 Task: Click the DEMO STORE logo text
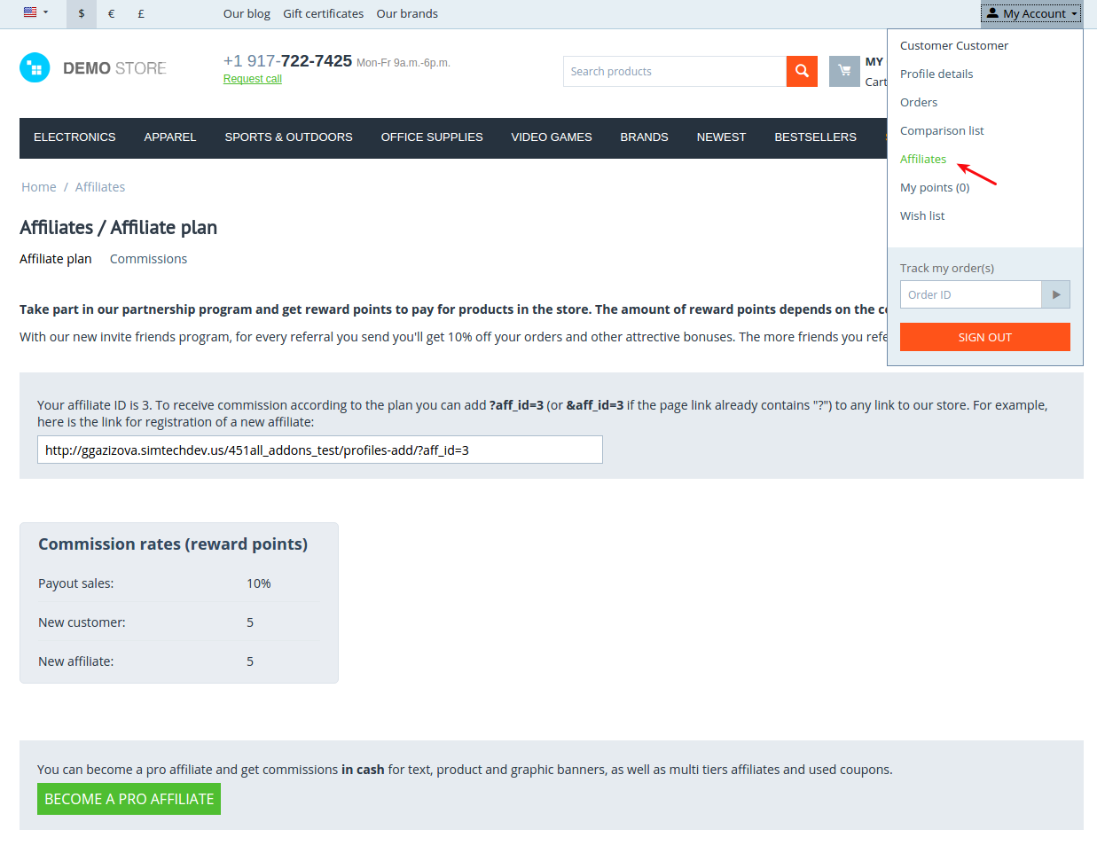[114, 68]
